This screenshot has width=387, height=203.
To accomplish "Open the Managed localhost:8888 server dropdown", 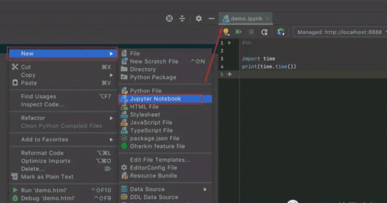I will 339,32.
